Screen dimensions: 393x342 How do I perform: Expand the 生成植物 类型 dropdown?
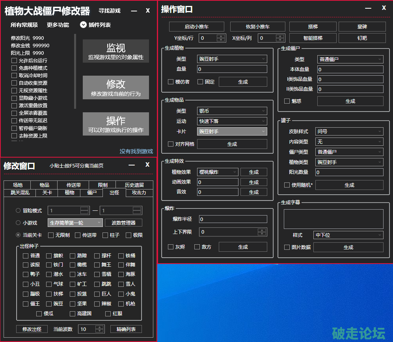click(232, 59)
